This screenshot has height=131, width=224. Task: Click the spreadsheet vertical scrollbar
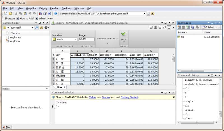click(x=173, y=69)
